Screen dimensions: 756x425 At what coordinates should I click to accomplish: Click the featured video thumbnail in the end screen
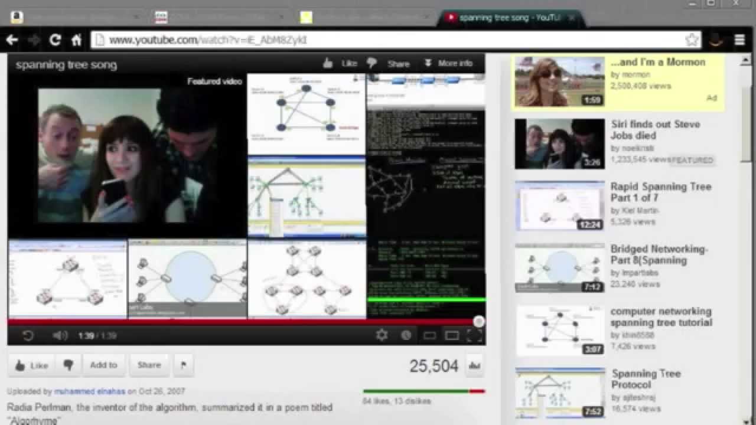[126, 155]
